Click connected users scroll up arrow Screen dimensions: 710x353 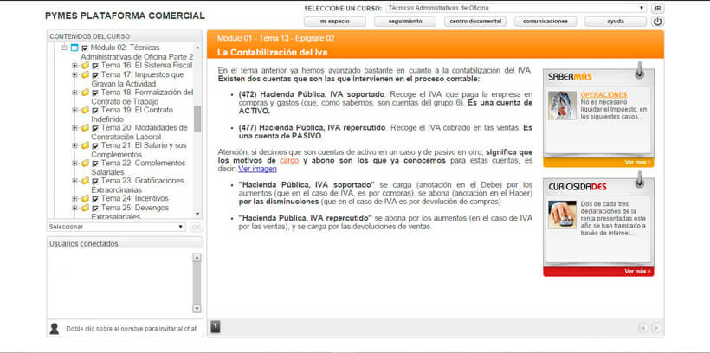pos(197,258)
